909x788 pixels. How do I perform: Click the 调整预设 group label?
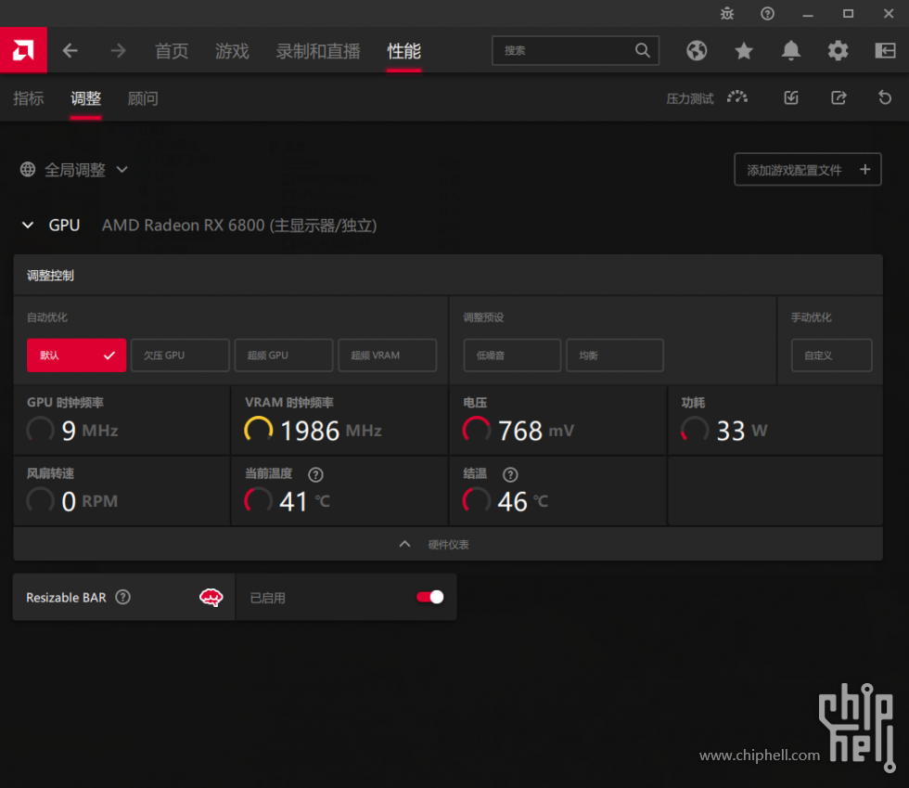483,317
